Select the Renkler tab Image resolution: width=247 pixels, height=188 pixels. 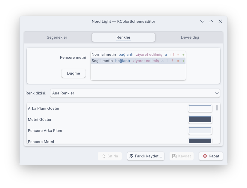click(124, 37)
